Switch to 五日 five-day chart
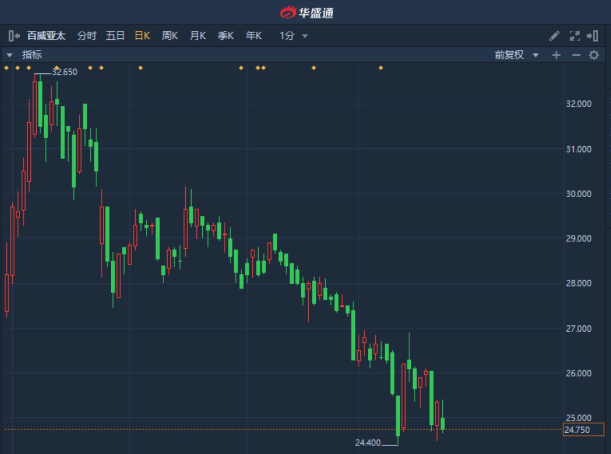This screenshot has height=454, width=611. [115, 36]
